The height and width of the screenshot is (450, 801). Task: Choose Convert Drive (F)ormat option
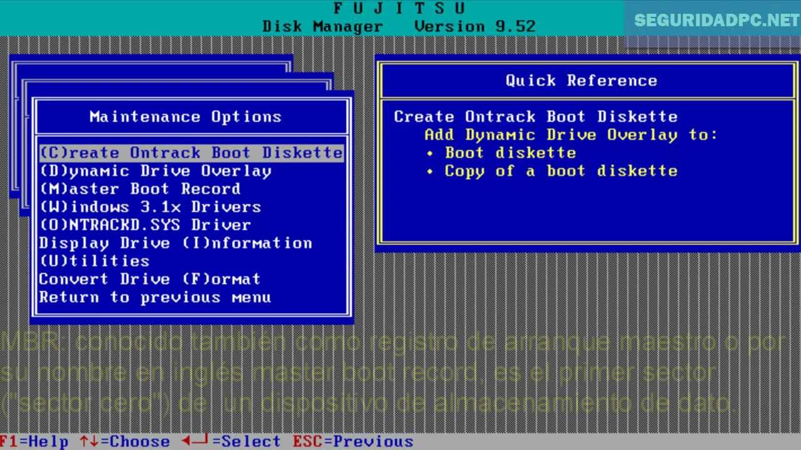[x=150, y=279]
